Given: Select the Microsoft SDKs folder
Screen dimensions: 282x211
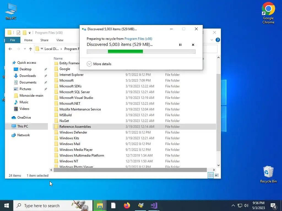Looking at the screenshot, I should [70, 86].
